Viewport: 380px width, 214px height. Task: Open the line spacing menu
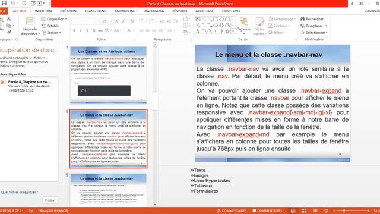coord(177,21)
